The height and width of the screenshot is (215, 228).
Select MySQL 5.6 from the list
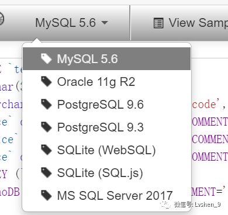[106, 59]
